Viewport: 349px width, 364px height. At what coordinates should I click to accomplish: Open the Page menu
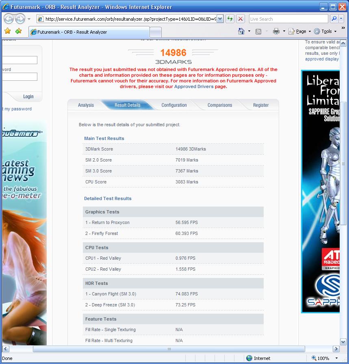coord(299,31)
